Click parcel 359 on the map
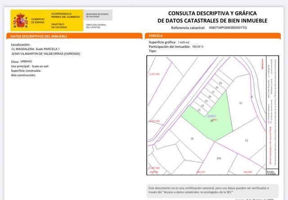288x200 pixels. (x=219, y=158)
